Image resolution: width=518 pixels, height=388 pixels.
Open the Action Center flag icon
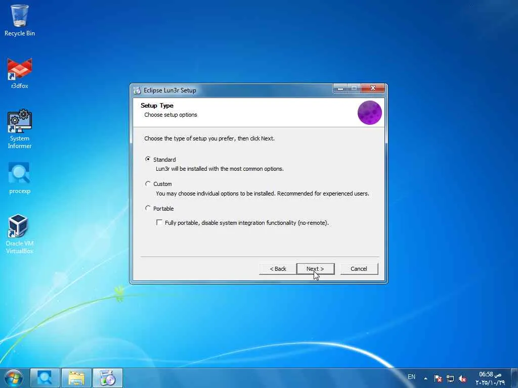click(x=438, y=378)
